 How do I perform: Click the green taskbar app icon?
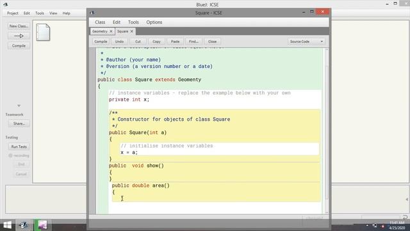(x=42, y=225)
